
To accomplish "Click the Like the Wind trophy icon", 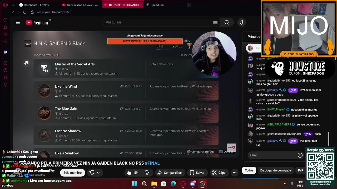I will [44, 91].
